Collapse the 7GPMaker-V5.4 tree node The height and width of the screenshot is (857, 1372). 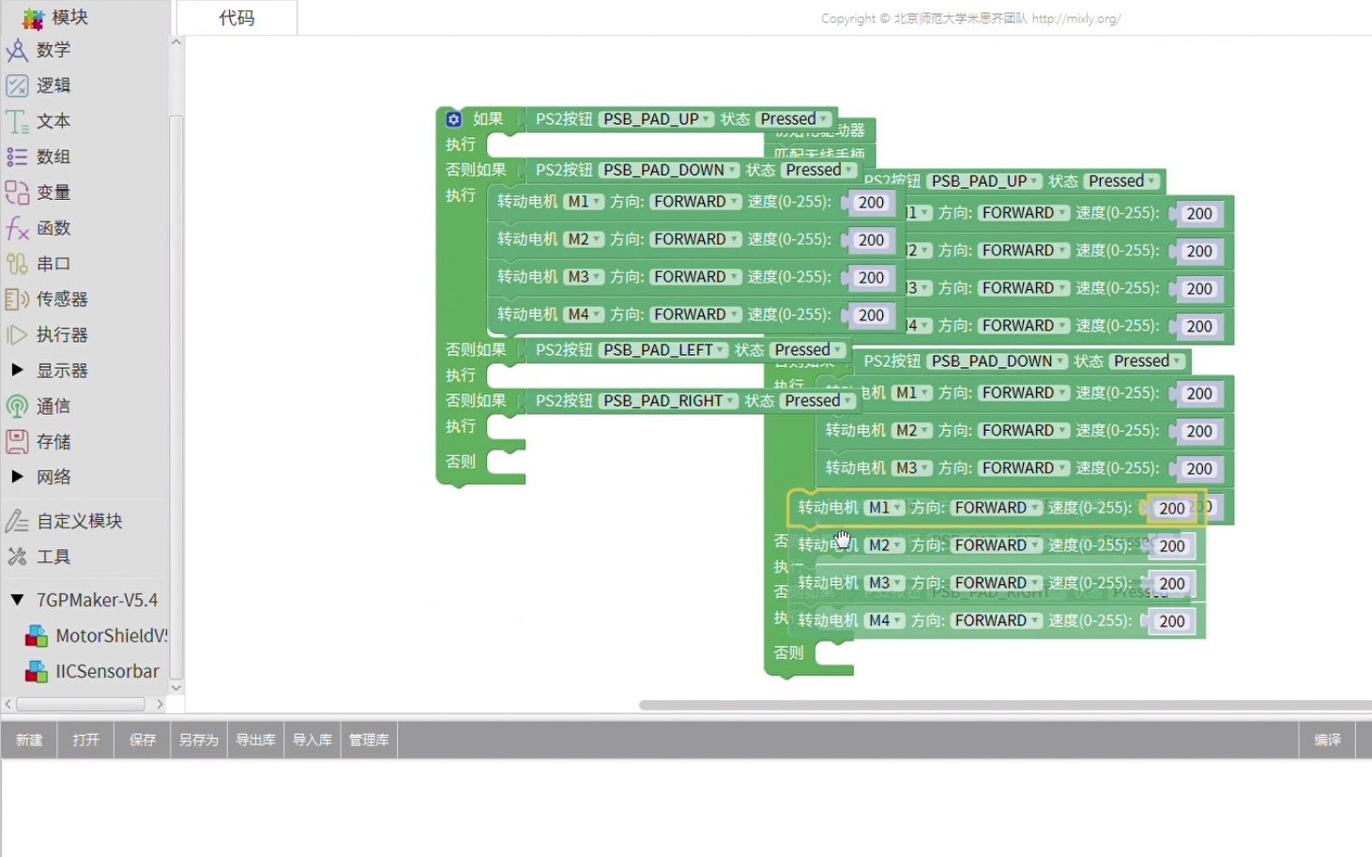click(x=17, y=600)
